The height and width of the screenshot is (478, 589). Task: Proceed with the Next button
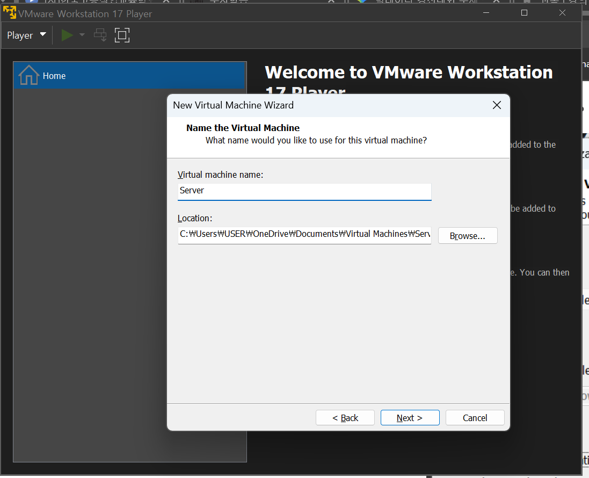410,417
